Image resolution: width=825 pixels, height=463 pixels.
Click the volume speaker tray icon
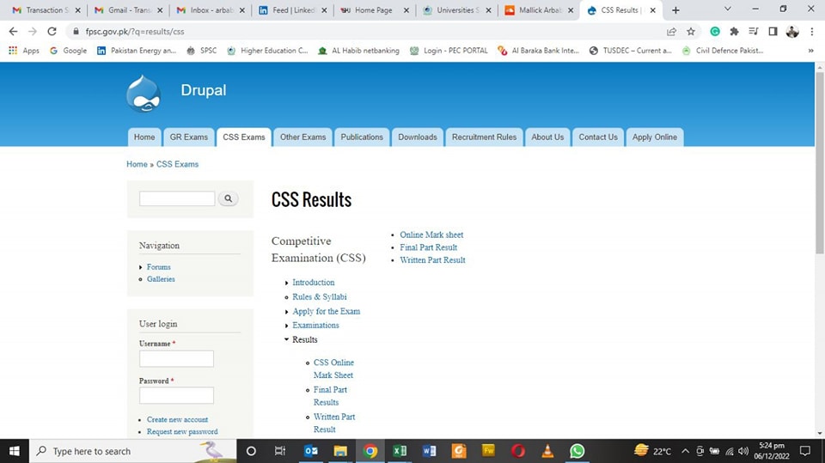743,451
